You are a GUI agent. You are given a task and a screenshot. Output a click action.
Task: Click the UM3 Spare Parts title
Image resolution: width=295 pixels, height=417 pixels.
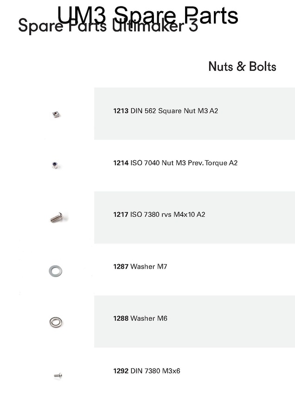147,15
